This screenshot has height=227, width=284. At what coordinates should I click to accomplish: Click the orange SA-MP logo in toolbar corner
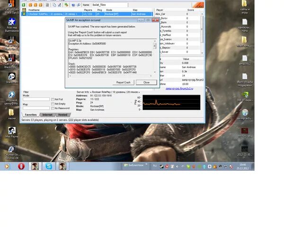point(198,5)
